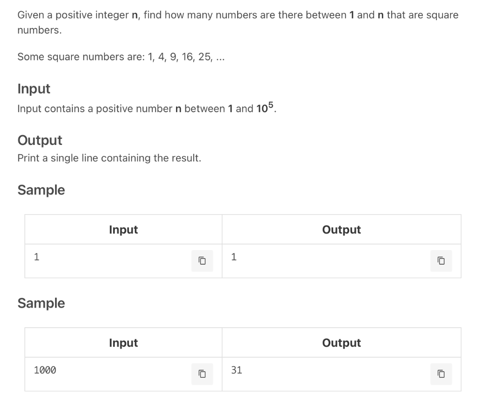Copy the sample input 1000
Viewport: 478px width, 403px height.
point(202,374)
